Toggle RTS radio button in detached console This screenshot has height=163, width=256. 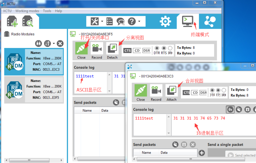tap(218, 90)
